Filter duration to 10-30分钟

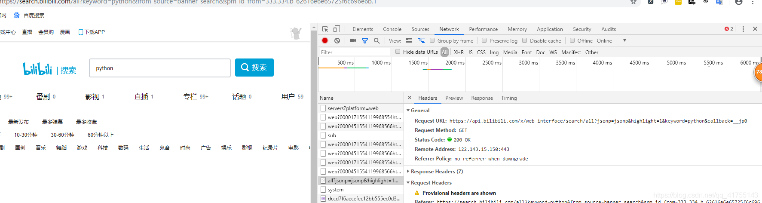[26, 135]
